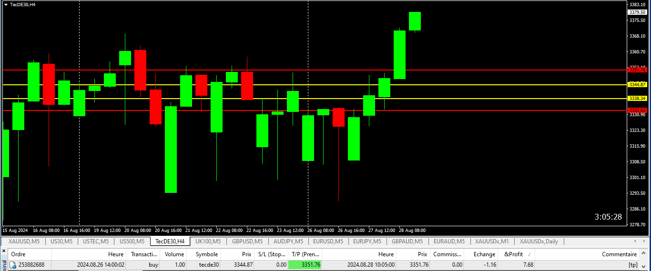Sort by the &Profit column header
The width and height of the screenshot is (651, 271).
coord(517,254)
